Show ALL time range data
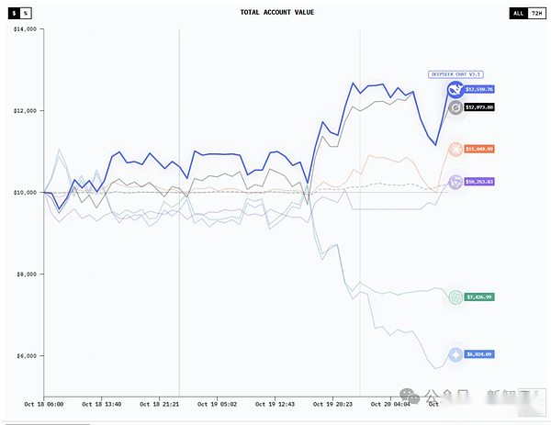Viewport: 551px width, 425px height. (519, 14)
